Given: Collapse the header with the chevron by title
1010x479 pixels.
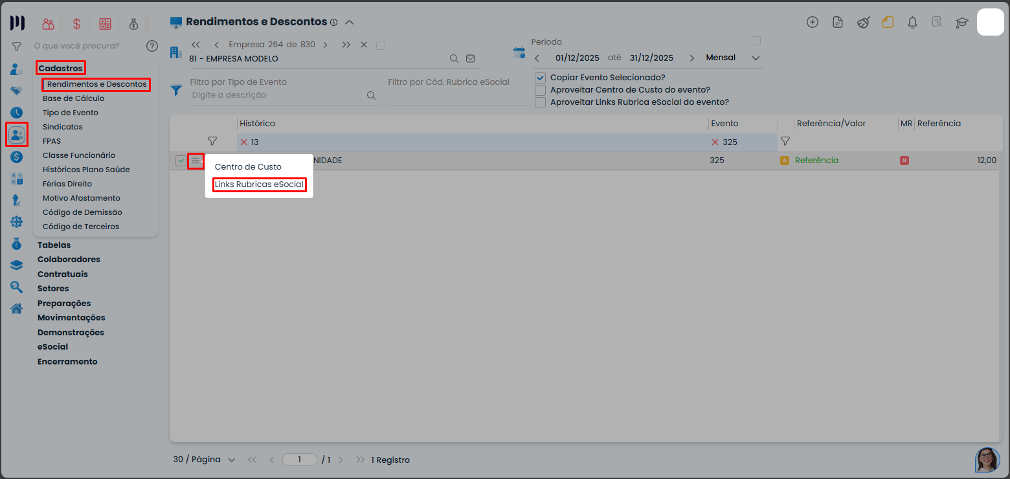Looking at the screenshot, I should tap(349, 22).
